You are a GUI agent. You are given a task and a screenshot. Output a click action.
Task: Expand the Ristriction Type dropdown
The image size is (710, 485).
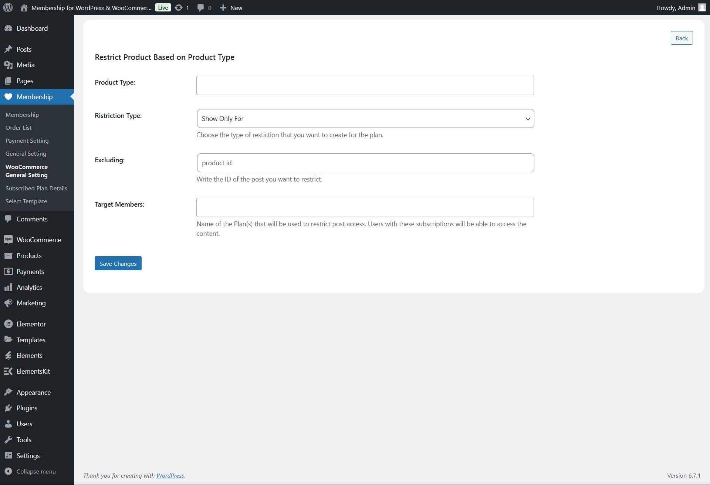(365, 119)
